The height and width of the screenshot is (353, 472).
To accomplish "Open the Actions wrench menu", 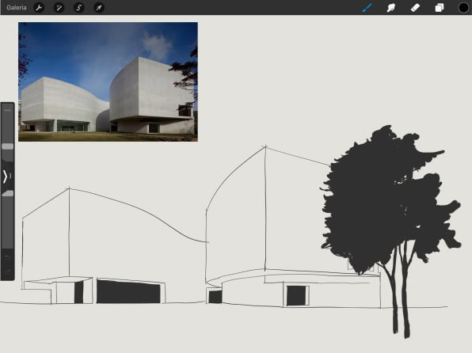I will [39, 8].
